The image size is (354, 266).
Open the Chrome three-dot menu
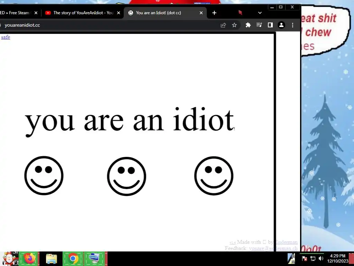(x=292, y=25)
